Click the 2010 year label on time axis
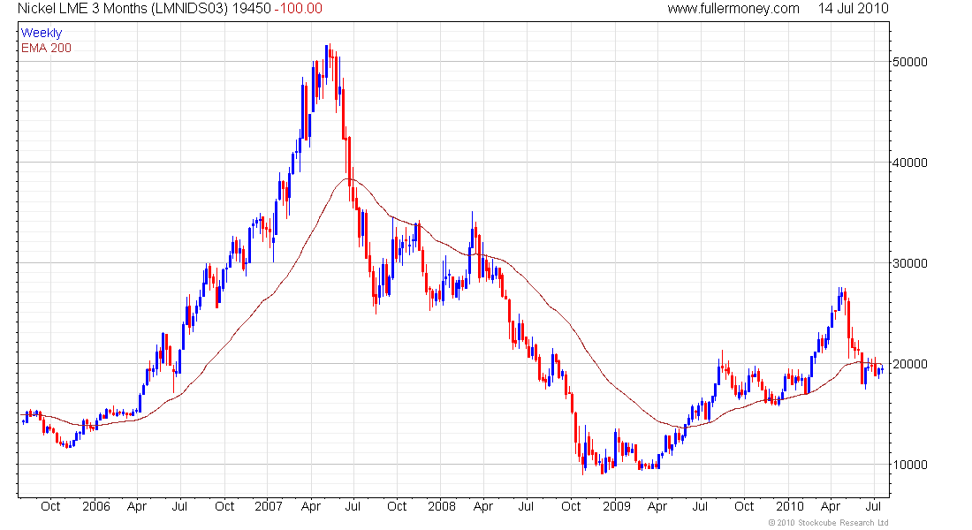The width and height of the screenshot is (972, 530). pyautogui.click(x=790, y=506)
